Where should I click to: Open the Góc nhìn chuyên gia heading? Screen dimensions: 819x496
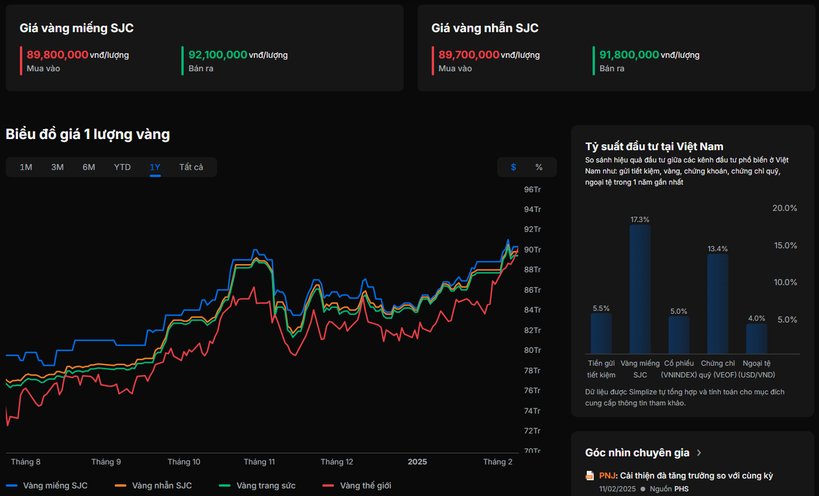[637, 453]
